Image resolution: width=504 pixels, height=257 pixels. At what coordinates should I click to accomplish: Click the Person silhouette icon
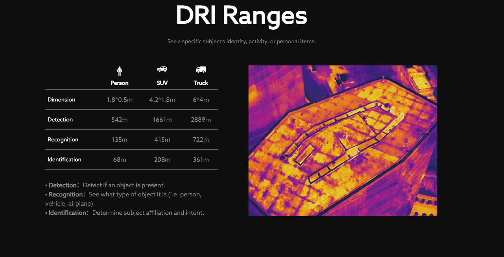pyautogui.click(x=120, y=71)
